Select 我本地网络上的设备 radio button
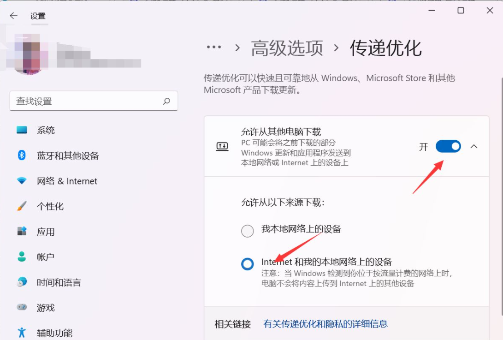 (x=248, y=231)
